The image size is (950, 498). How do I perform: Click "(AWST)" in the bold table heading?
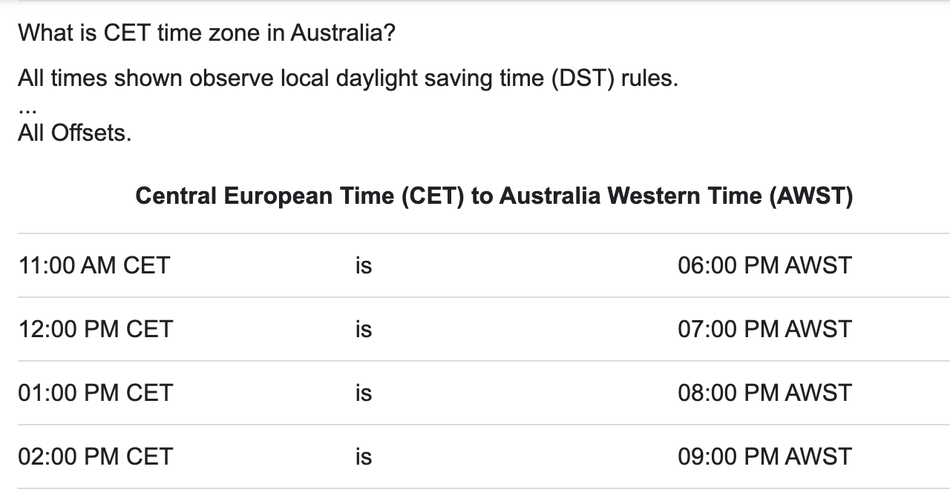coord(810,196)
